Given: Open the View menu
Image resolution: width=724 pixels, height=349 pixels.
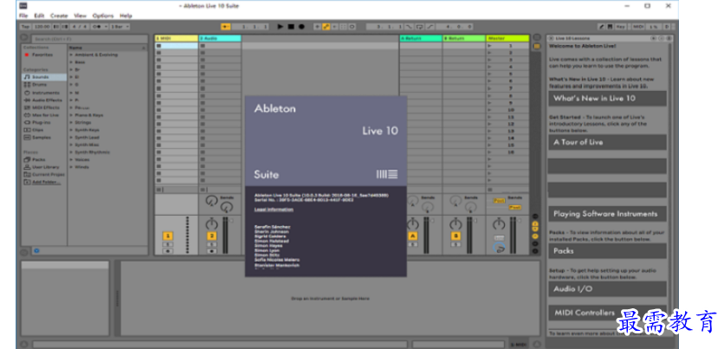Looking at the screenshot, I should pos(80,16).
